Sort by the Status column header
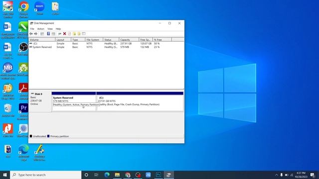 pos(111,40)
